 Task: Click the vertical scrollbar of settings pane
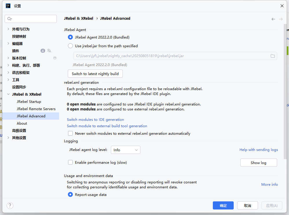pos(285,92)
